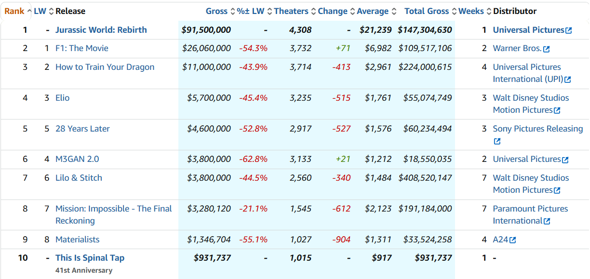Open the F1: The Movie link
The image size is (590, 279).
pyautogui.click(x=82, y=48)
